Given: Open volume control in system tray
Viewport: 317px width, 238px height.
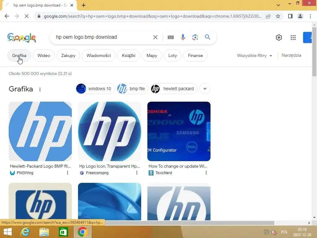Looking at the screenshot, I should 274,232.
